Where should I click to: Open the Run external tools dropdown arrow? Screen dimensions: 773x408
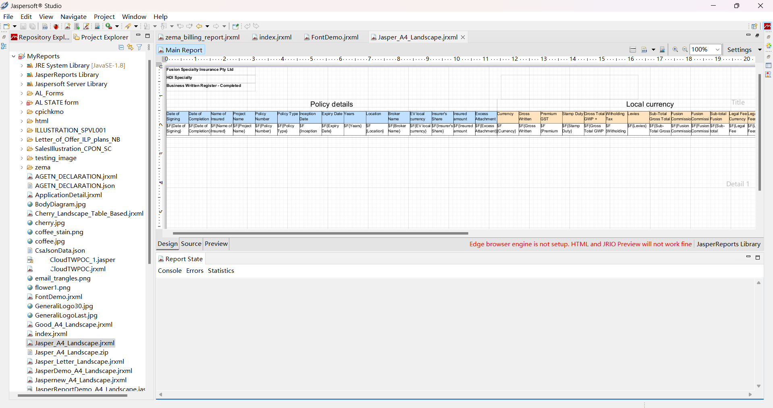(x=117, y=27)
